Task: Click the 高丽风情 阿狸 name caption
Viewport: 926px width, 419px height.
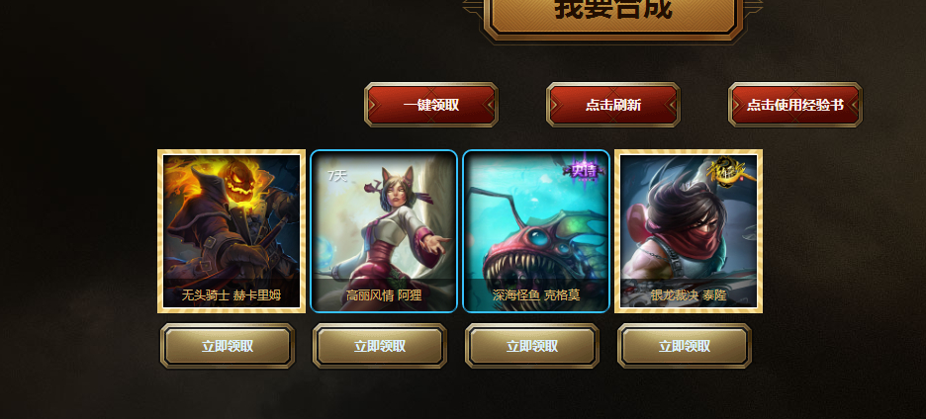Action: pyautogui.click(x=384, y=294)
